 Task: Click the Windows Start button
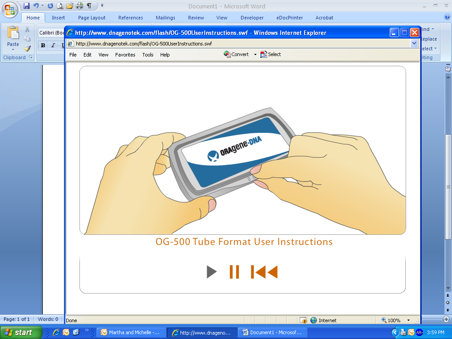(x=21, y=332)
